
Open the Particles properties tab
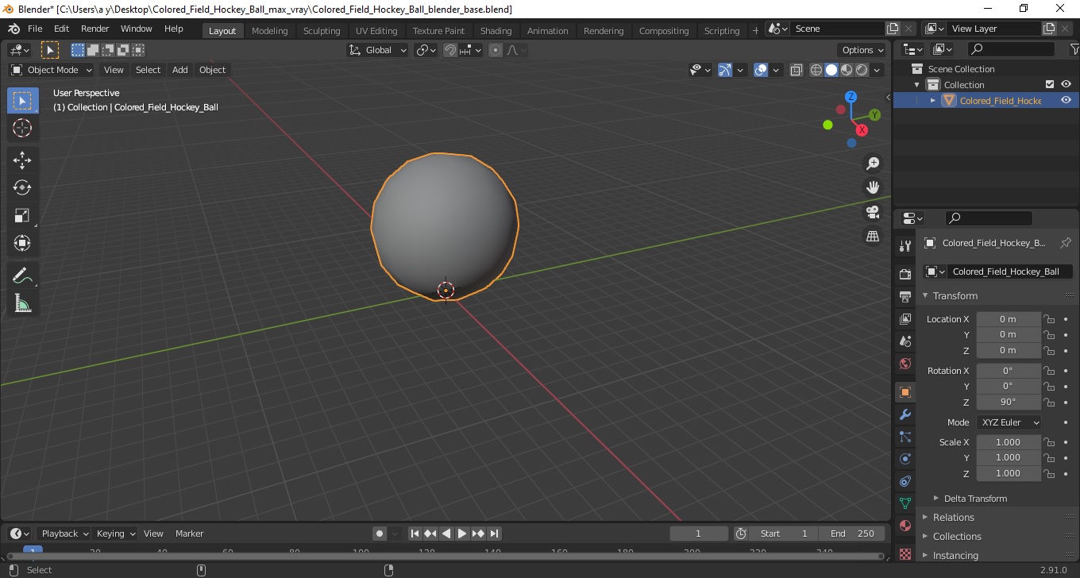pos(904,437)
